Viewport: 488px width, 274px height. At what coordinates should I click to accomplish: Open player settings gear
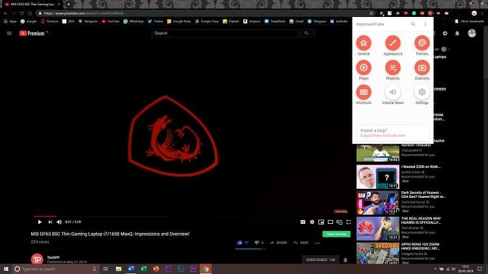pos(312,222)
